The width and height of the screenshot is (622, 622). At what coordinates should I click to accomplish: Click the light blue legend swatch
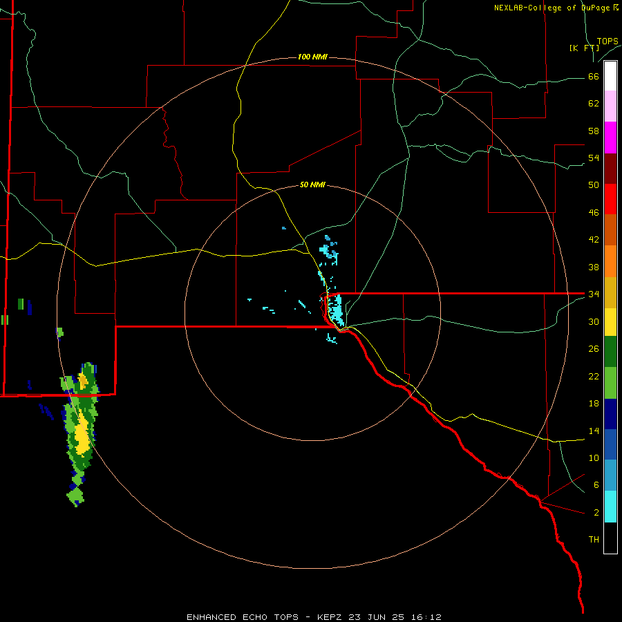point(610,475)
